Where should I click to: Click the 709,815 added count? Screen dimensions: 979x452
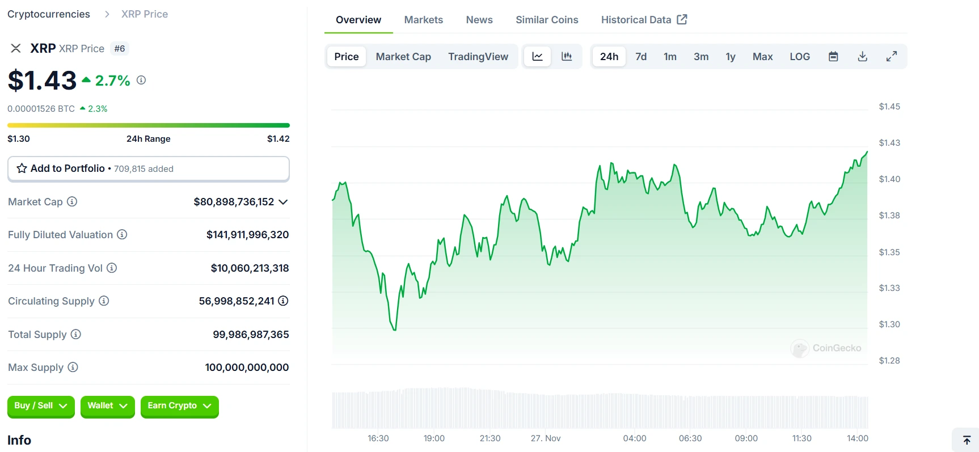point(144,169)
